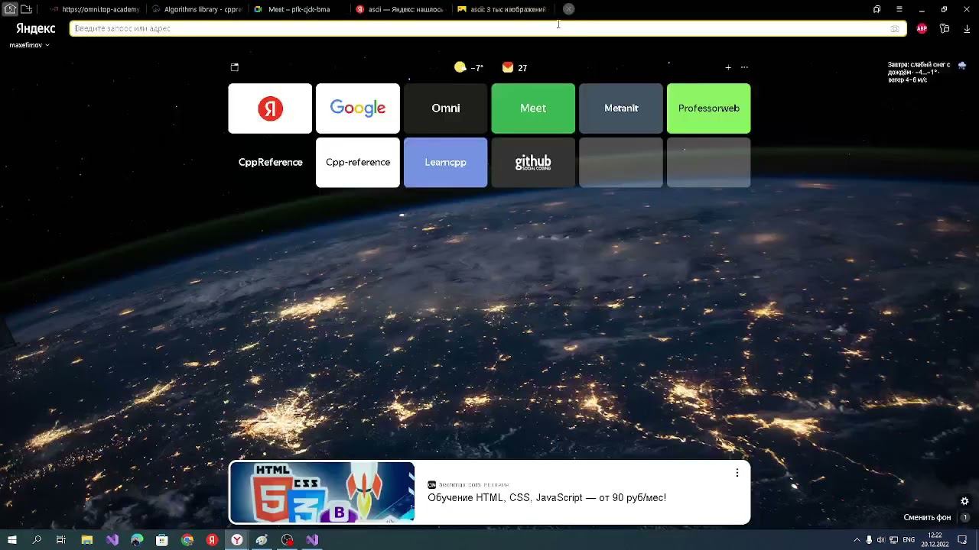Open Microsoft Store from the taskbar
Image resolution: width=979 pixels, height=550 pixels.
(162, 540)
